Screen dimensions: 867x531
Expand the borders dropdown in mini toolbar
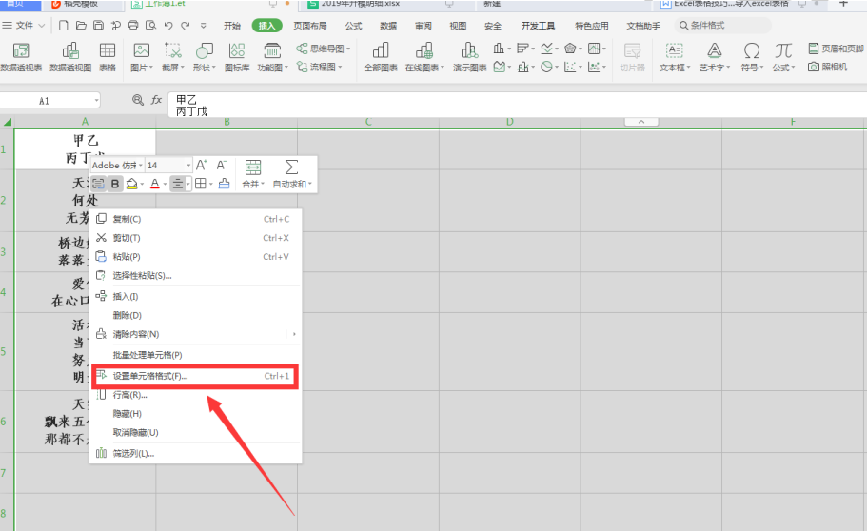(x=211, y=185)
